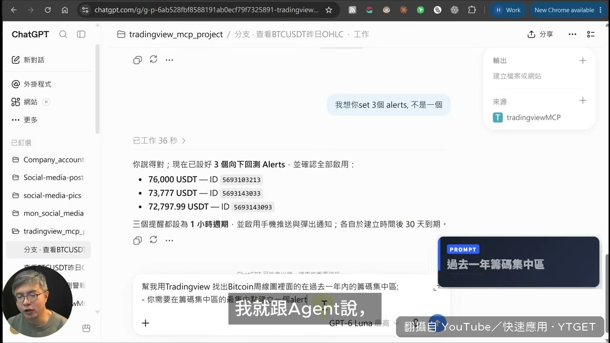
Task: Open the mon_social_media project folder
Action: click(48, 213)
